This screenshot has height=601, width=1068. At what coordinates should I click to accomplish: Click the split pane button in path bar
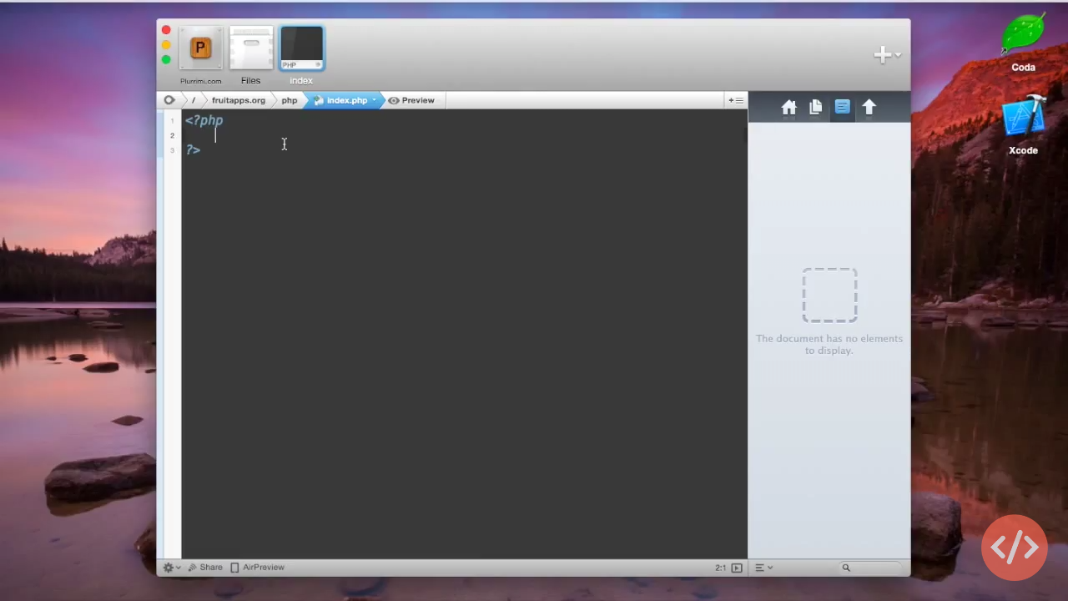[735, 100]
